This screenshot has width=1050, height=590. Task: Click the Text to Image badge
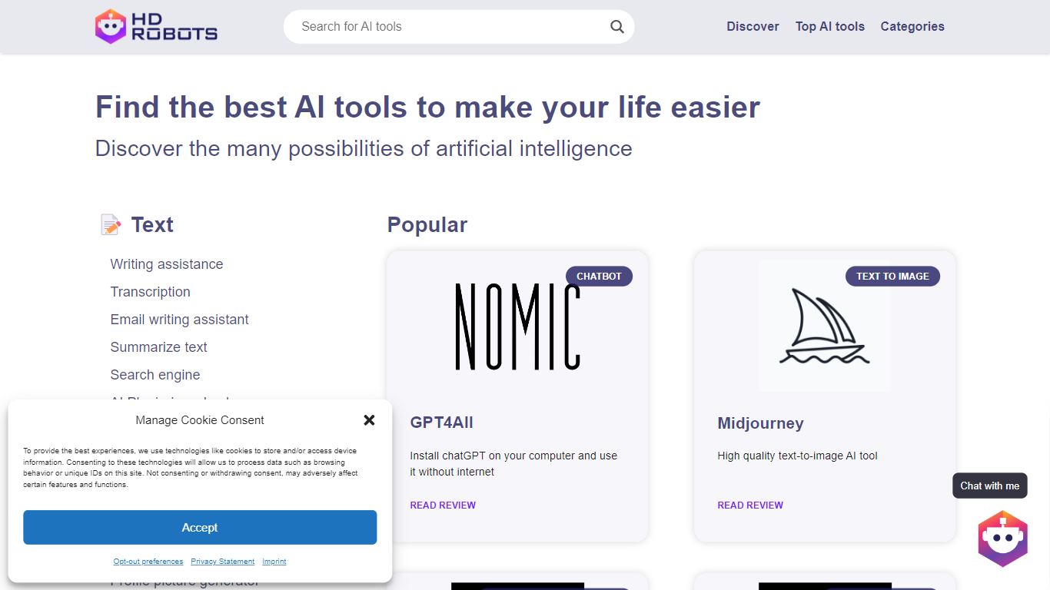click(892, 277)
